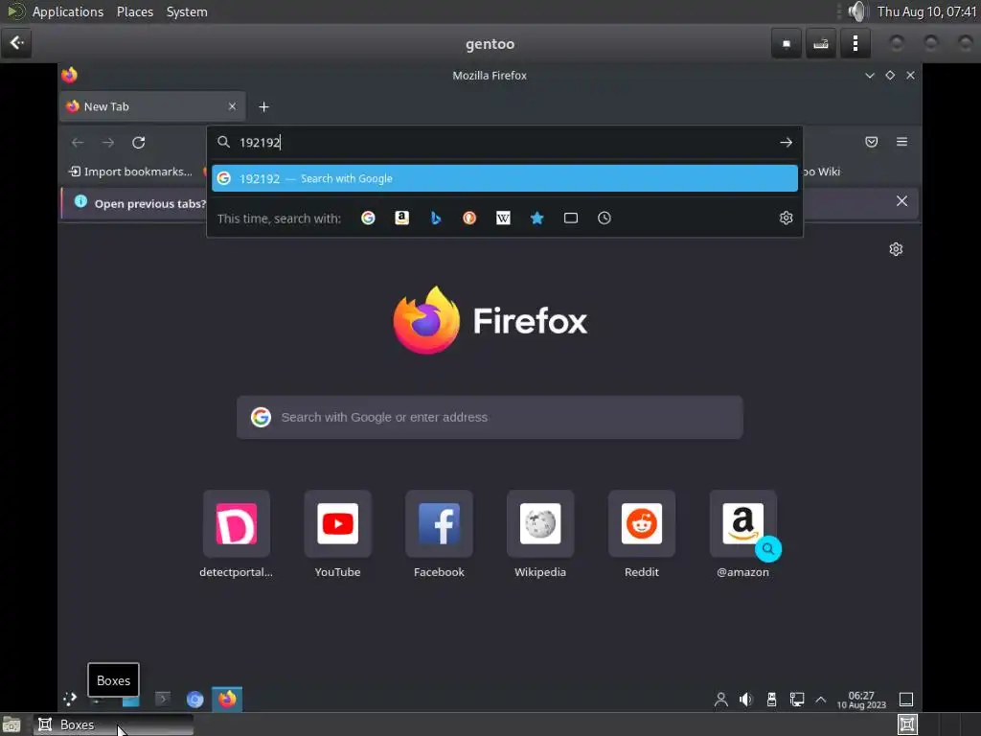The height and width of the screenshot is (736, 981).
Task: Click the blue globe browser icon in guest taskbar
Action: 194,699
